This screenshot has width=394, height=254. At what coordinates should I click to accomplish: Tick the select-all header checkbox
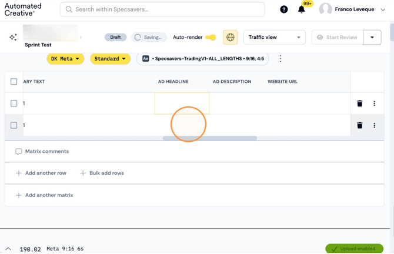coord(14,81)
